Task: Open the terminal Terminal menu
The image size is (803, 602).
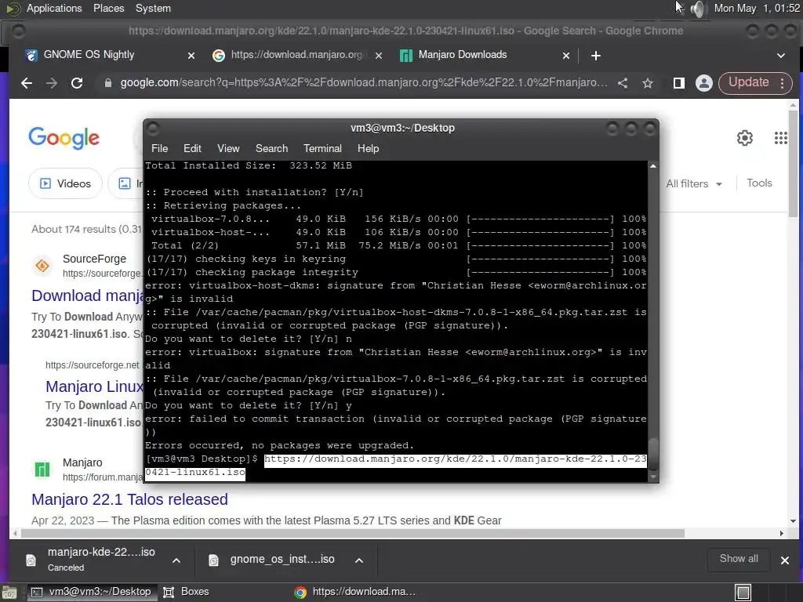Action: click(x=322, y=148)
